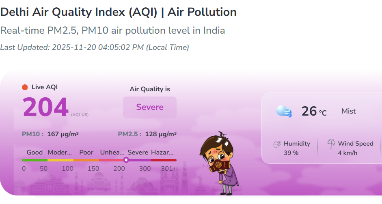Click the green Good scale segment
Screen dimensions: 382x204
click(35, 160)
